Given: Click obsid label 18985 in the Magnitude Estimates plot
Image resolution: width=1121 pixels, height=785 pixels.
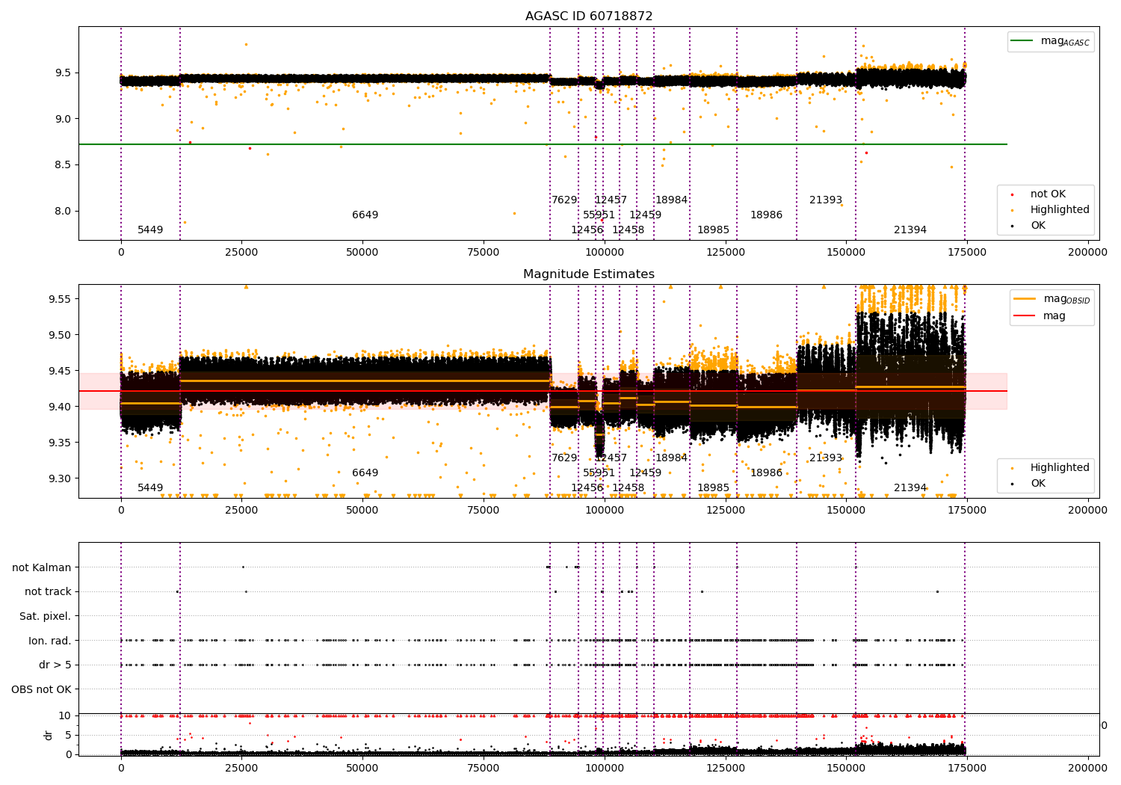Looking at the screenshot, I should point(713,487).
